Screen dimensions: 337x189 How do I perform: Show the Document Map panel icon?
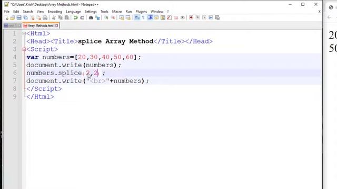point(163,18)
